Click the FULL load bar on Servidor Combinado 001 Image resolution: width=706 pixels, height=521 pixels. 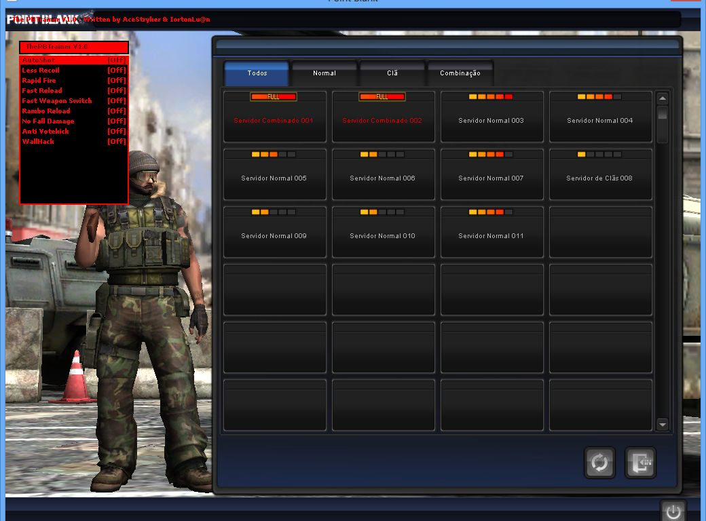tap(274, 97)
